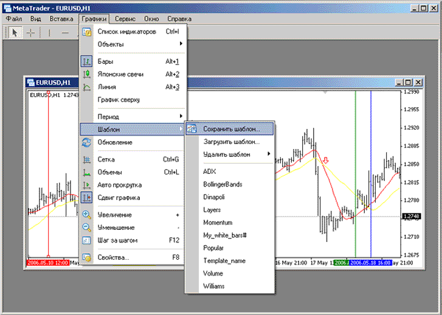Apply the ADX template
The width and height of the screenshot is (442, 315).
[x=230, y=171]
